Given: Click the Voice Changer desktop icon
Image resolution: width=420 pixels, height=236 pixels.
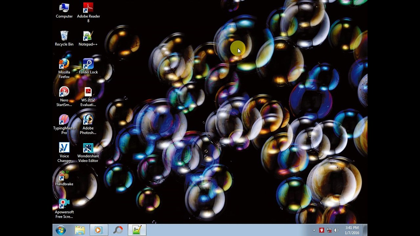Looking at the screenshot, I should click(x=64, y=152).
